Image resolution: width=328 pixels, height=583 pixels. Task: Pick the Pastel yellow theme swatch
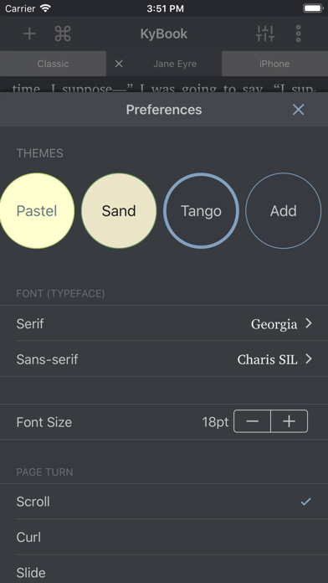pos(37,211)
